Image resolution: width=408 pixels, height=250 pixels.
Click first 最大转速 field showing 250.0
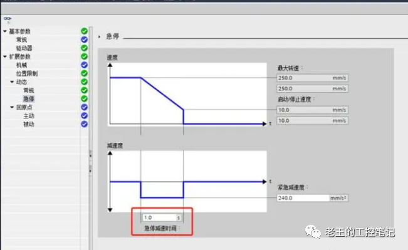pyautogui.click(x=313, y=78)
